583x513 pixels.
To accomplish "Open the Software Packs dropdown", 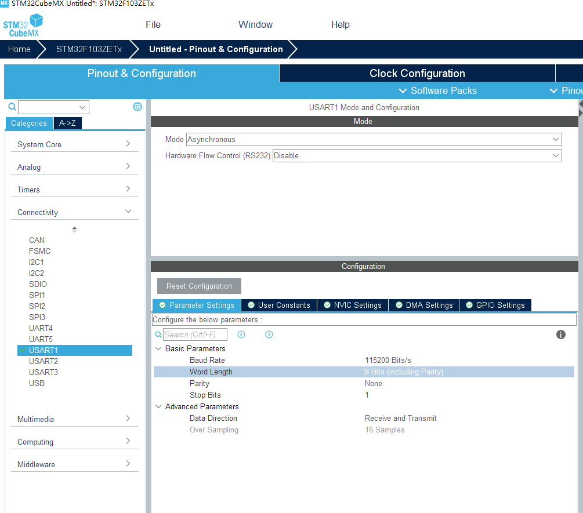I will (x=437, y=90).
